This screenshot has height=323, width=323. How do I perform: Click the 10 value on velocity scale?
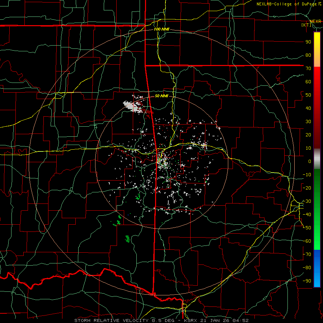point(308,148)
